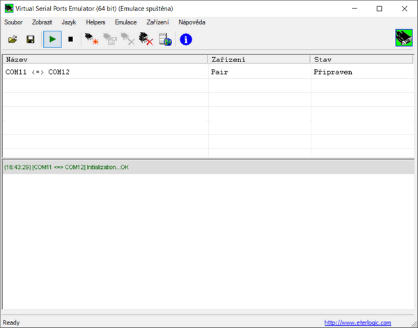Viewport: 418px width, 328px height.
Task: Open the www.eterlogic.com link
Action: (x=357, y=322)
